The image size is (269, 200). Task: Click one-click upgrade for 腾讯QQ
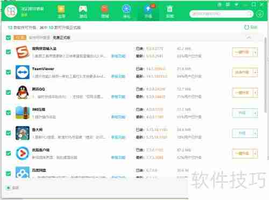tap(242, 93)
